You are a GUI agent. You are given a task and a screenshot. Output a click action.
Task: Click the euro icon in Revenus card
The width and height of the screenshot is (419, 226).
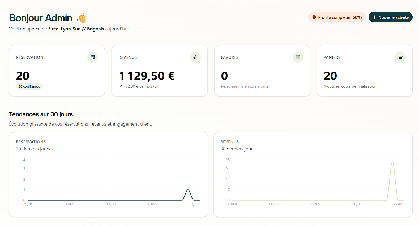coord(195,57)
